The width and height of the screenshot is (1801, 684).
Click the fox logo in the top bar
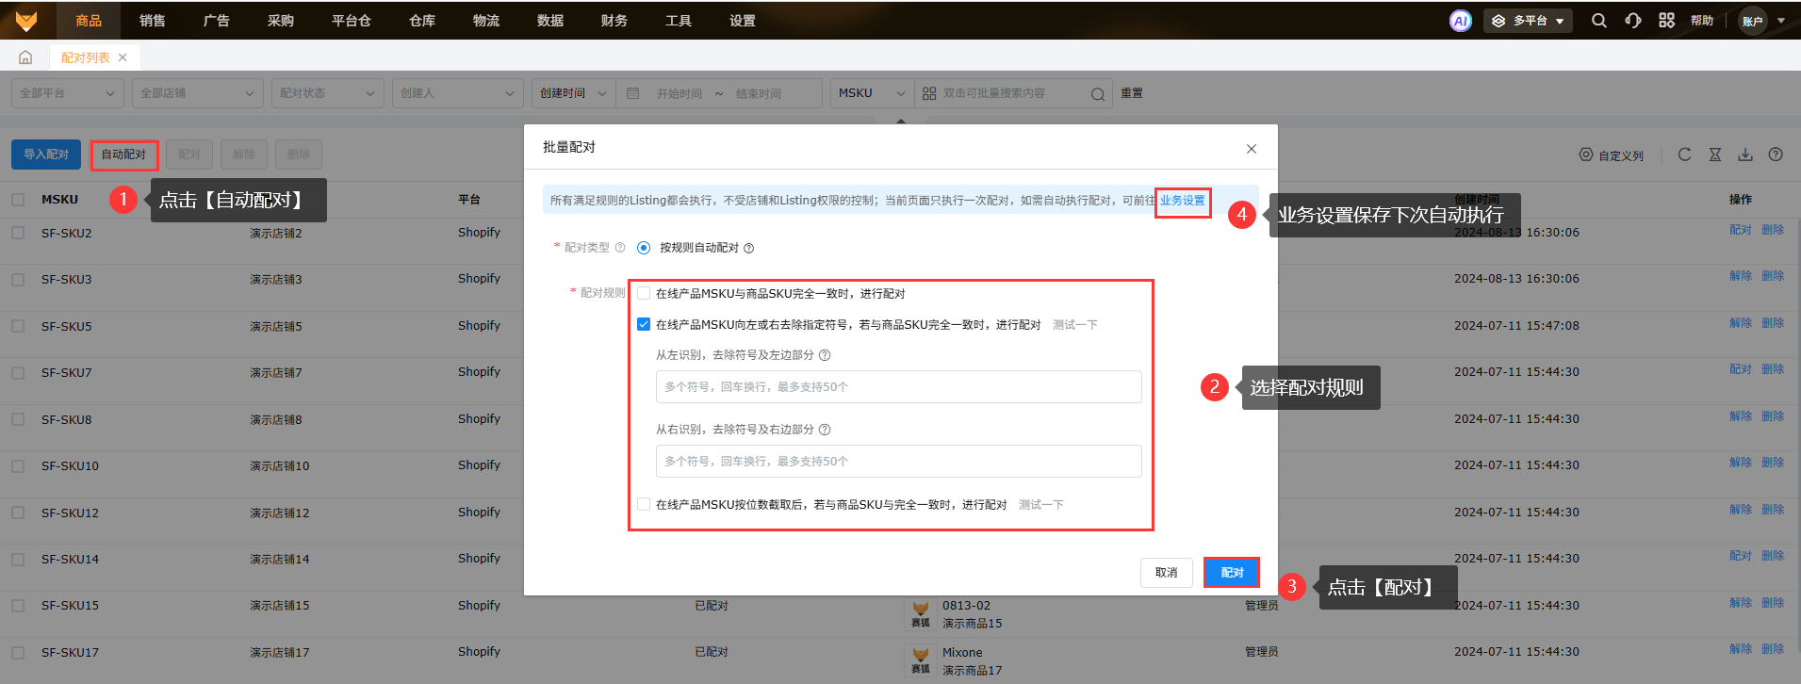pyautogui.click(x=26, y=20)
